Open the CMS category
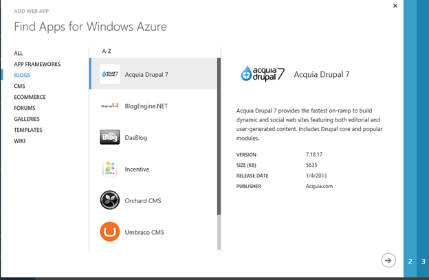This screenshot has width=429, height=280. pyautogui.click(x=19, y=86)
